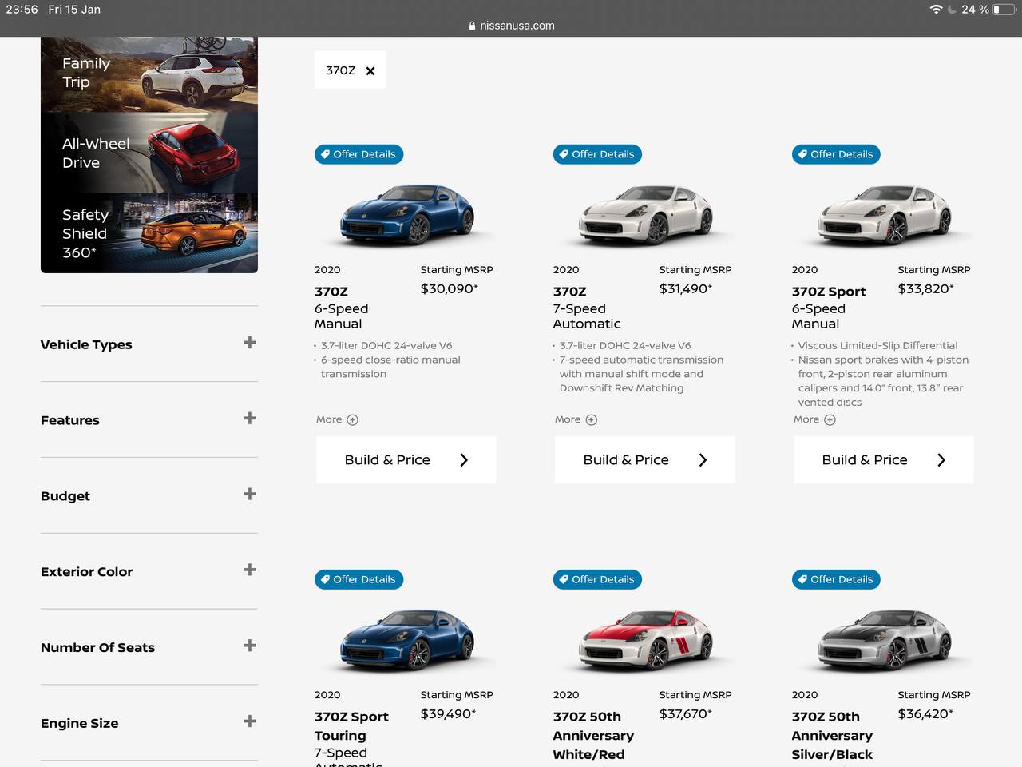Click the status bar clock 23:56
Screen dimensions: 1022x767
22,10
